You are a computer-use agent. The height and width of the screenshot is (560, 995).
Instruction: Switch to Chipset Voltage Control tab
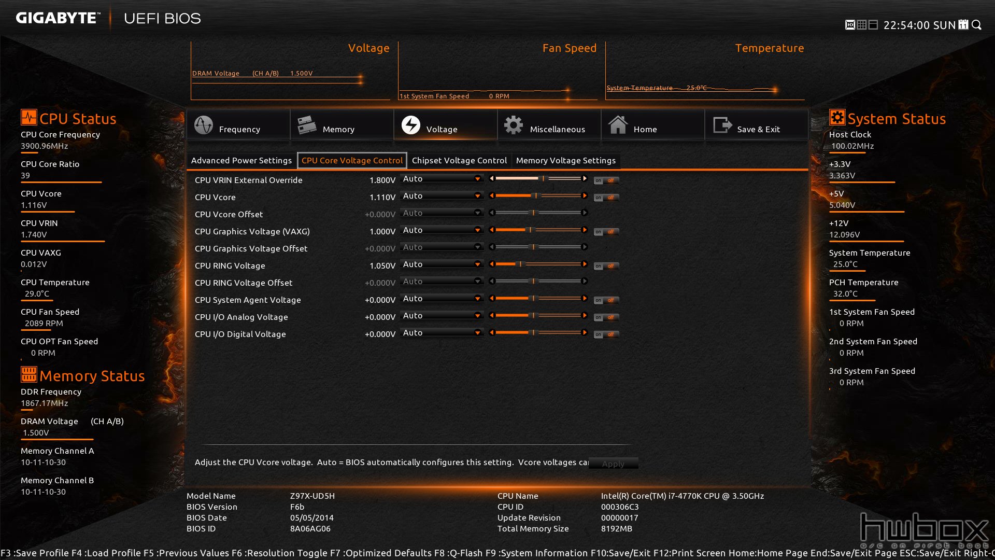point(459,160)
